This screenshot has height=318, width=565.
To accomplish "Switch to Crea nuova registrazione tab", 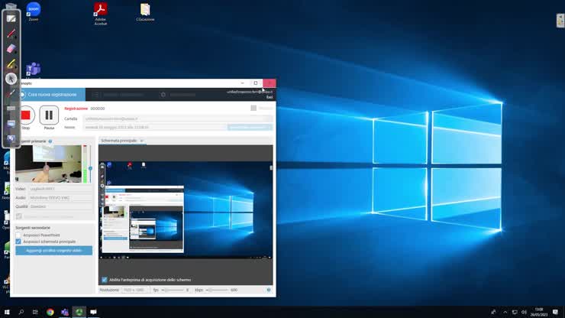I will [x=50, y=95].
